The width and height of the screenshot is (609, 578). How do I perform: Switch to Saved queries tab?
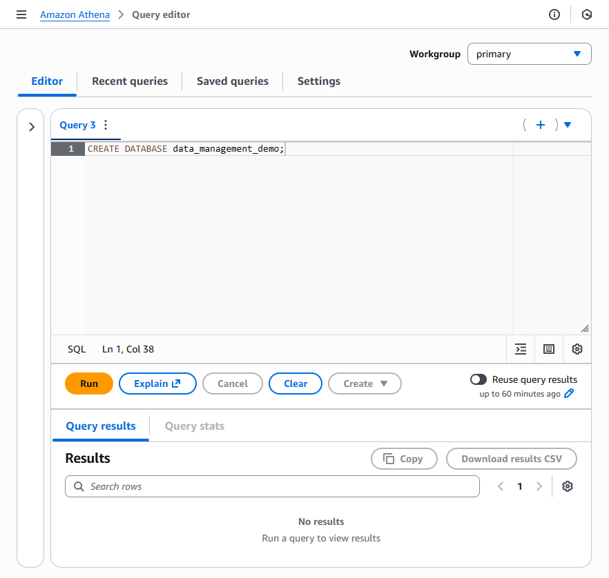[232, 81]
